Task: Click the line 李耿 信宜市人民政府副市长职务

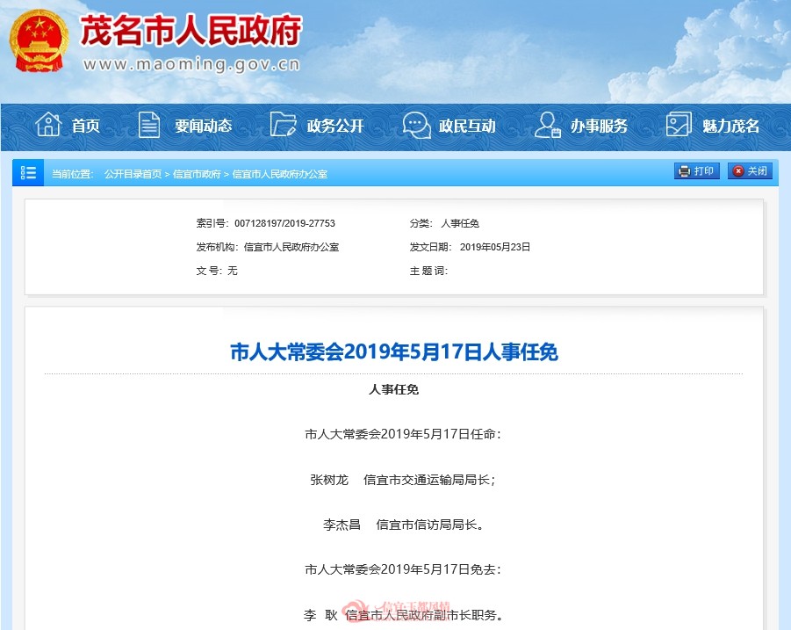Action: [x=404, y=615]
